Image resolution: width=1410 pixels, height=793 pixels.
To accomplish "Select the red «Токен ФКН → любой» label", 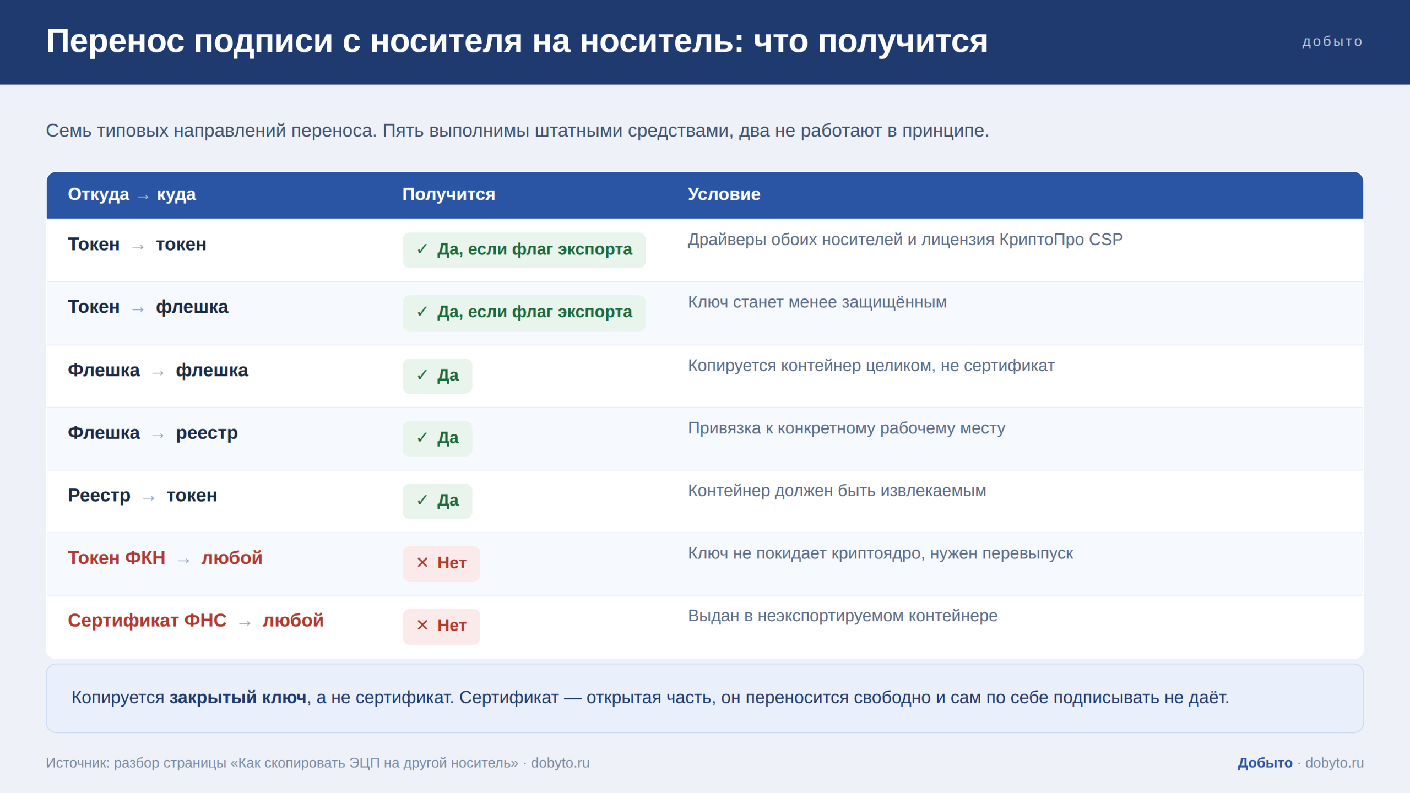I will coord(165,558).
